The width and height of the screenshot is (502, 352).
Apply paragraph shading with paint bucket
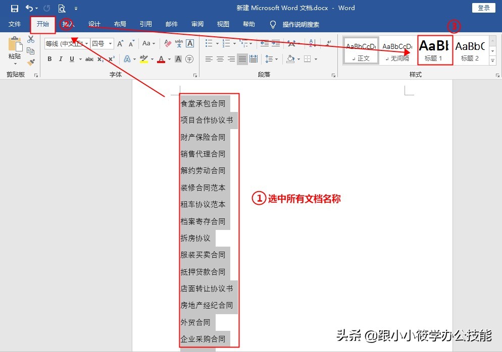pos(290,59)
